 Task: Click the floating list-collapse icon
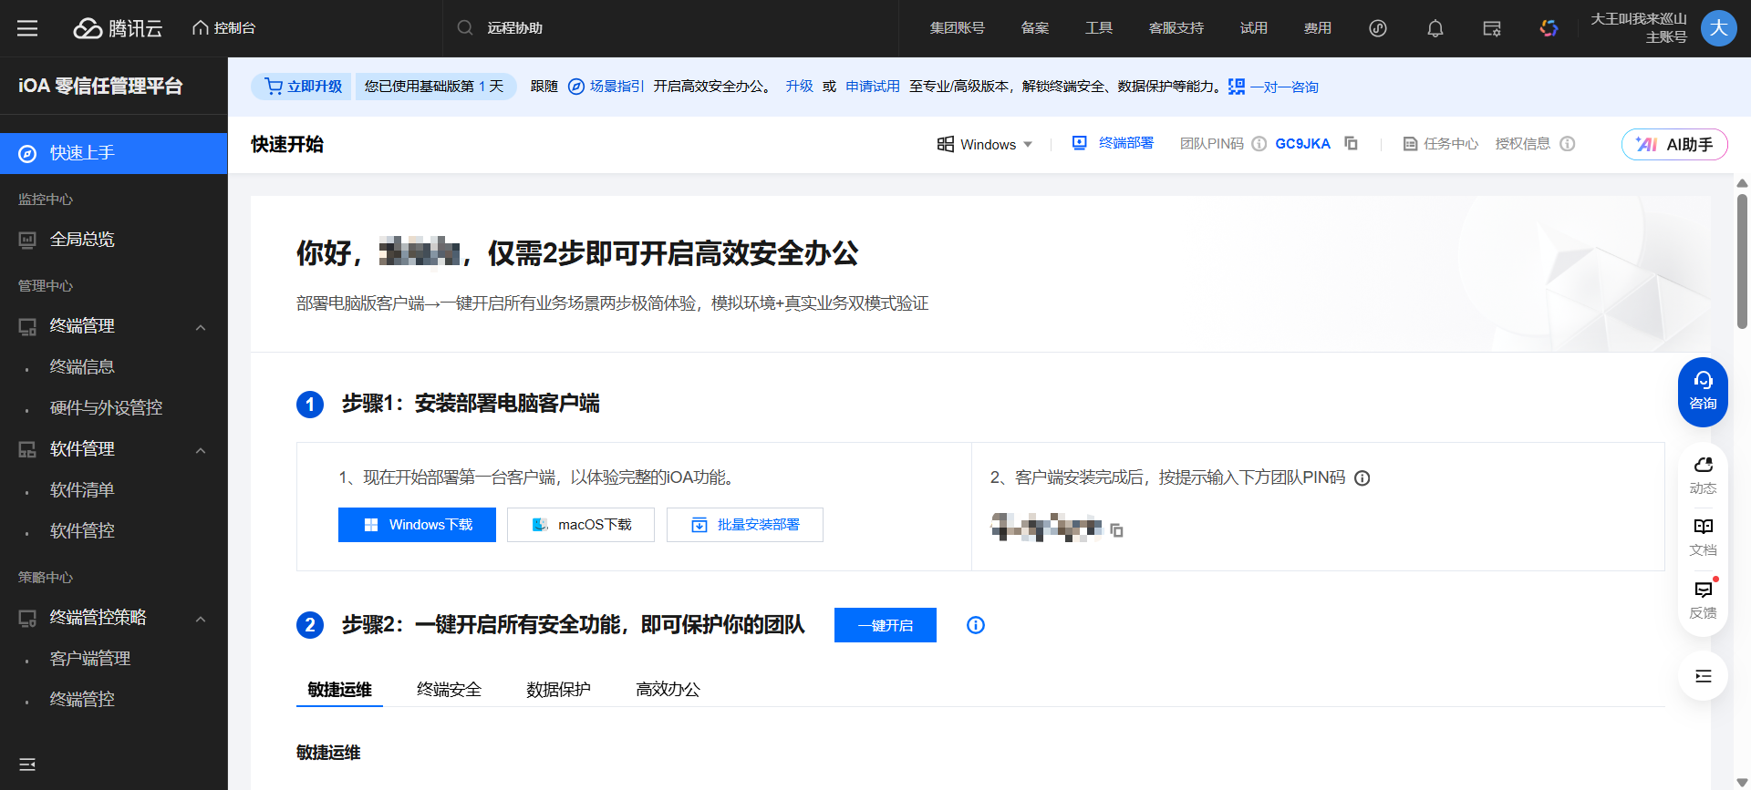coord(1703,676)
